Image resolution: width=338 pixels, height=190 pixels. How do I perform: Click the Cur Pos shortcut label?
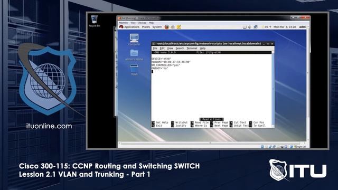[259, 122]
